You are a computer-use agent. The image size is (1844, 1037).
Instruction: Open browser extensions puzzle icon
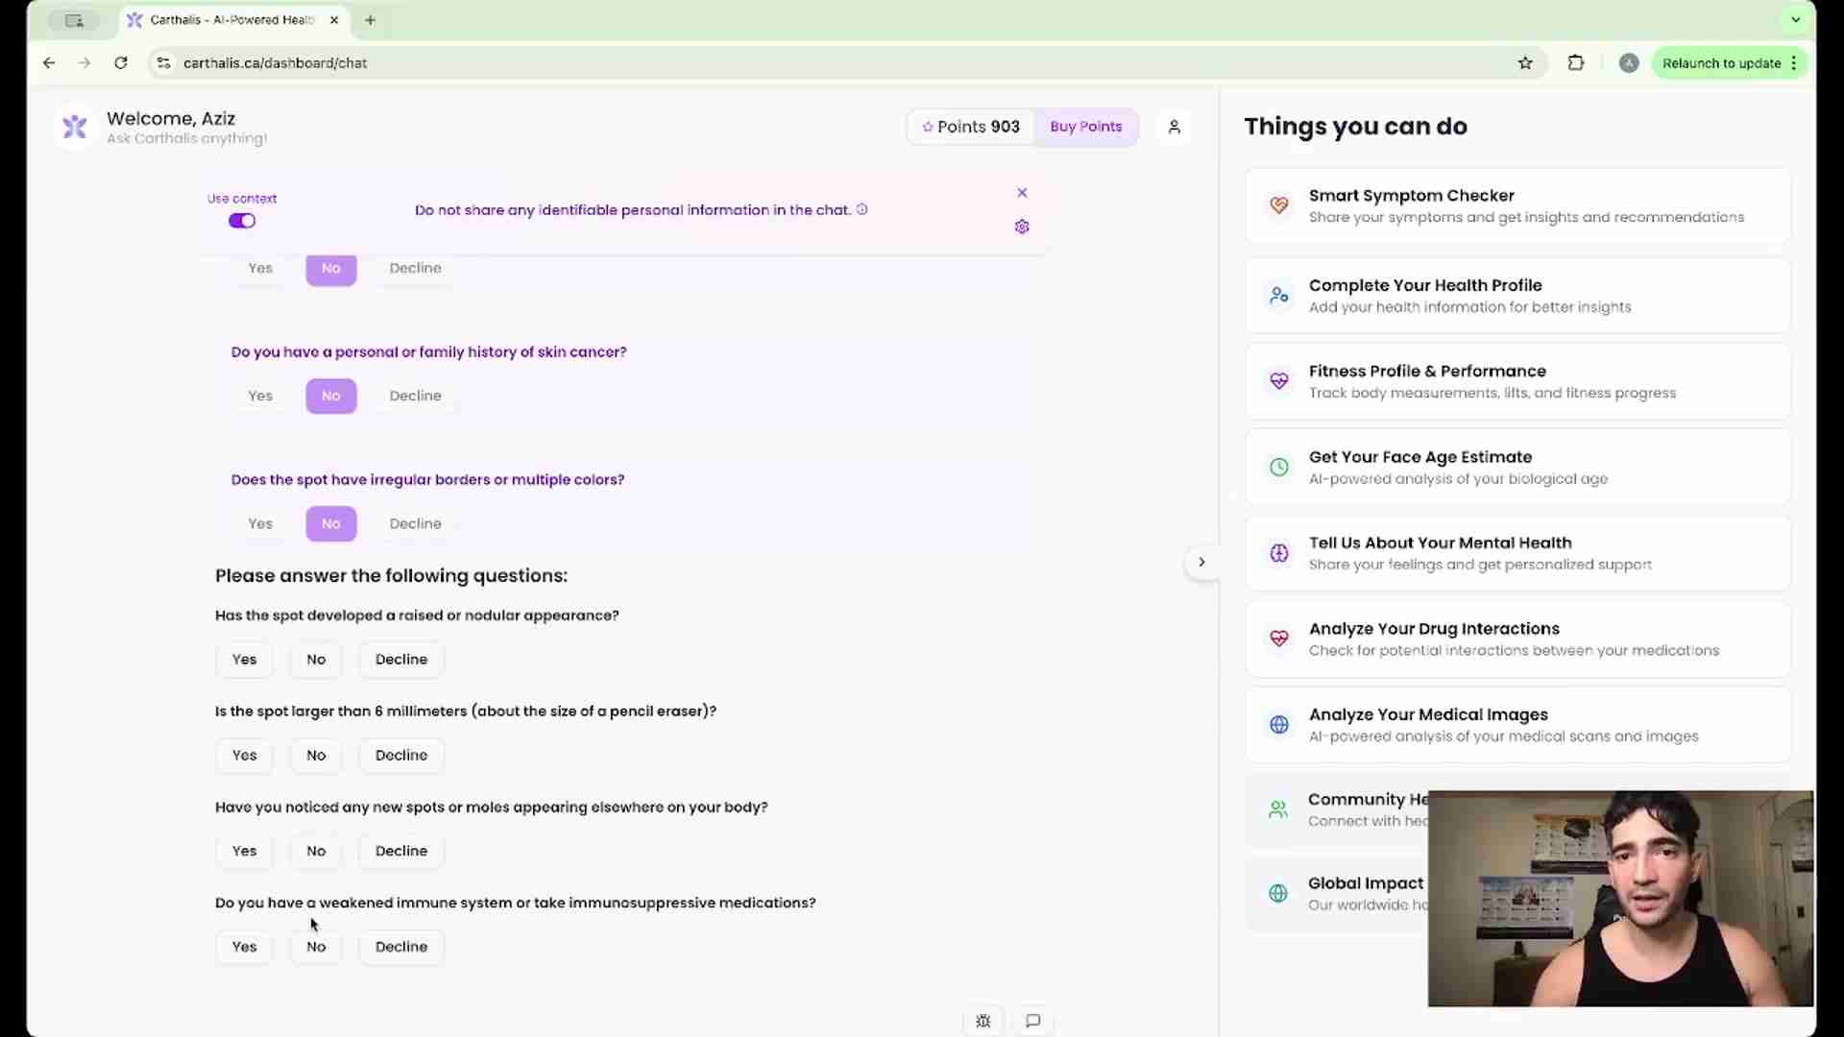point(1575,63)
